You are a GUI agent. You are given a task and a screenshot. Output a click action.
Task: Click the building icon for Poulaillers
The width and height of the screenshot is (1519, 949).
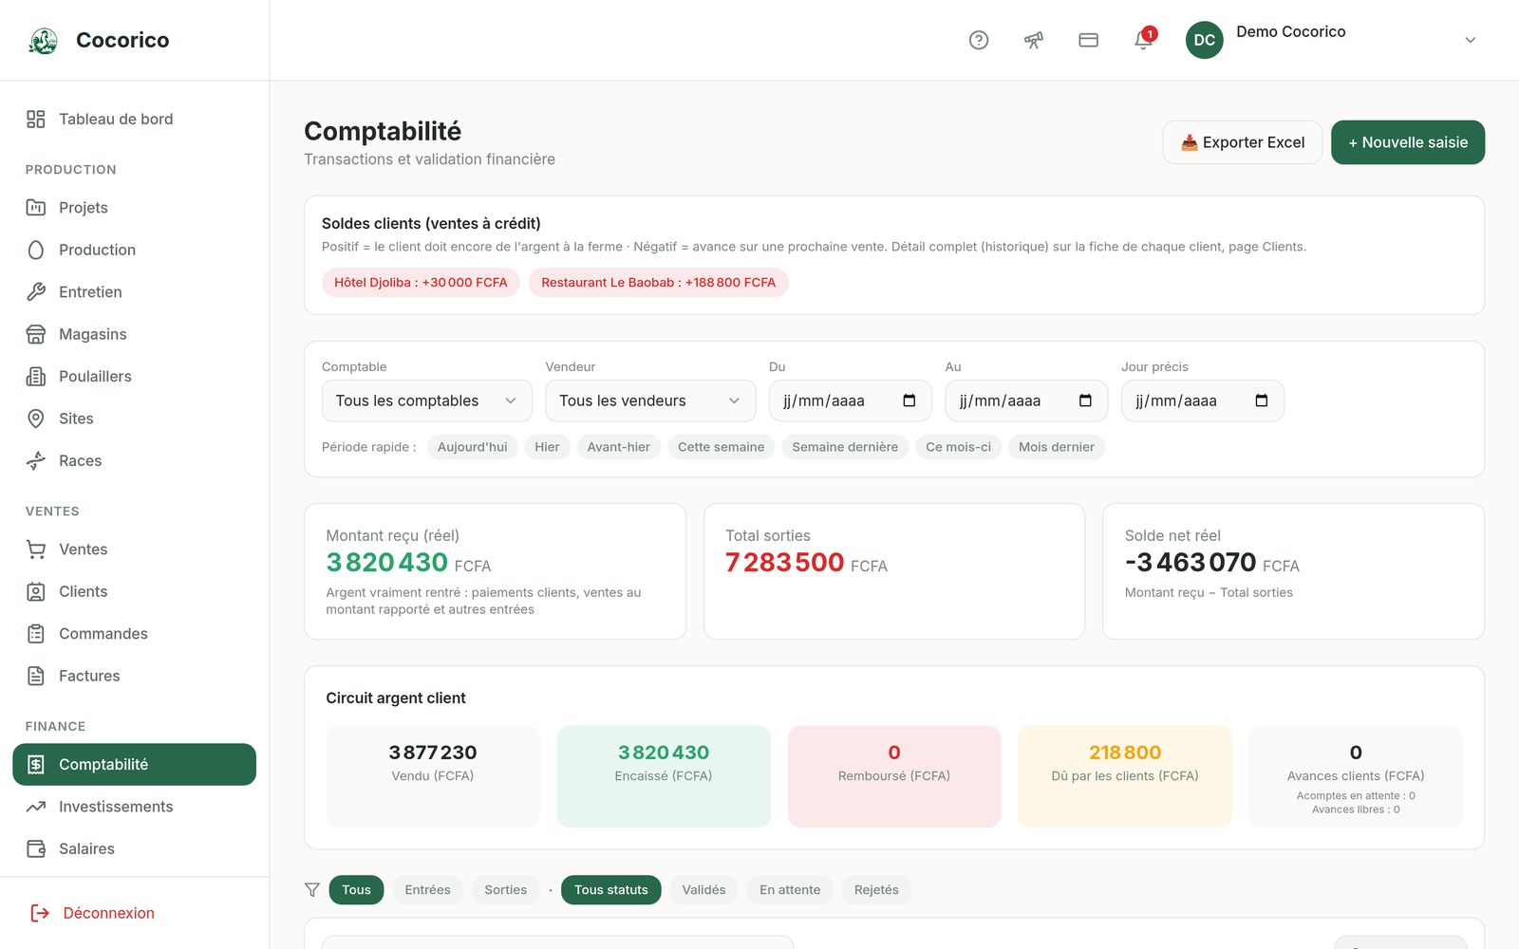36,377
